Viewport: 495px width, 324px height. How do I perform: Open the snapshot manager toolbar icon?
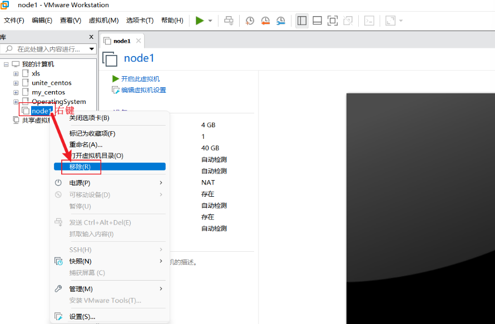(281, 21)
